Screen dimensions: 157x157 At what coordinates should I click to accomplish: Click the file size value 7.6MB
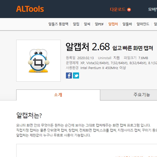point(143,58)
